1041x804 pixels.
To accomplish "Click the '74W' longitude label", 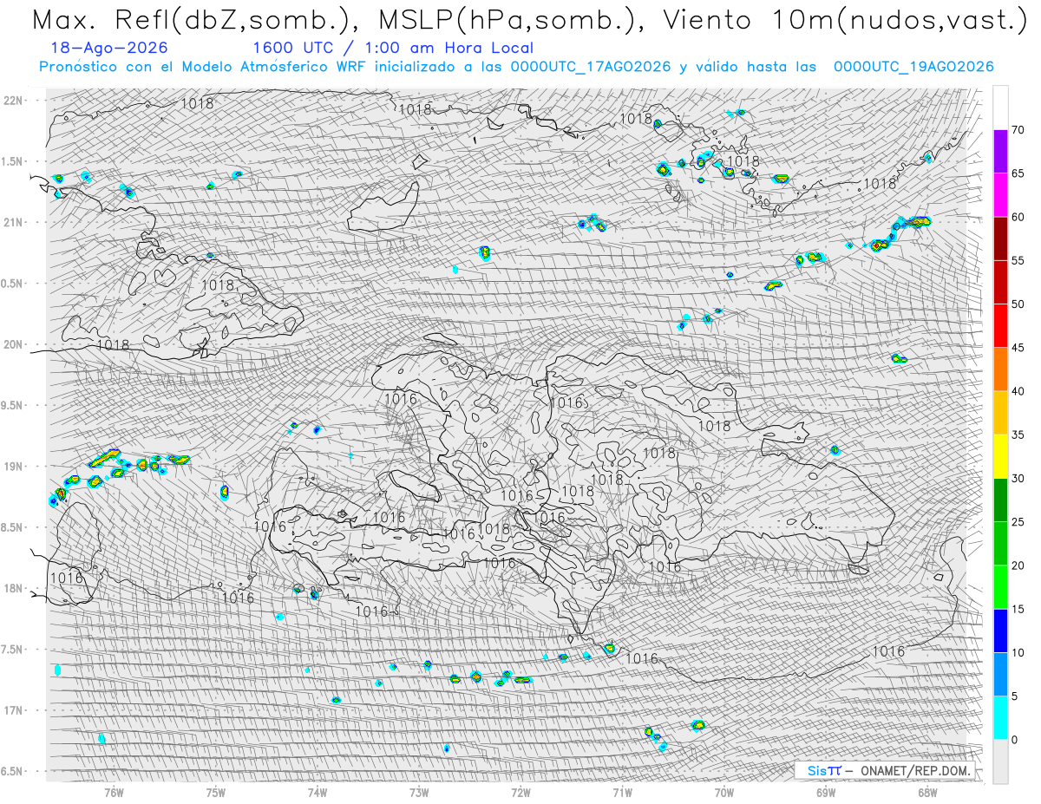I will [318, 792].
